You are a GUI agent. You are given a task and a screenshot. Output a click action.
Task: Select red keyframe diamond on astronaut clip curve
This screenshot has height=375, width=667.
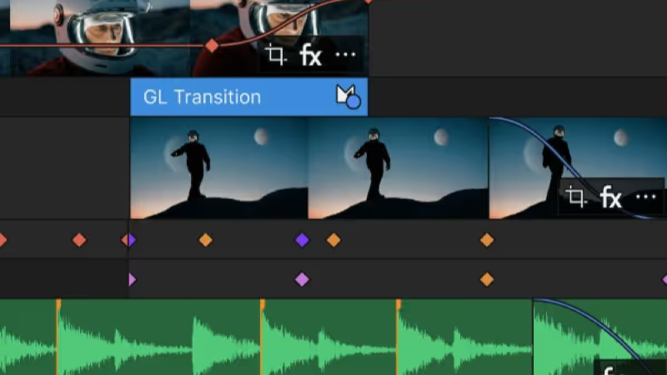[x=212, y=46]
